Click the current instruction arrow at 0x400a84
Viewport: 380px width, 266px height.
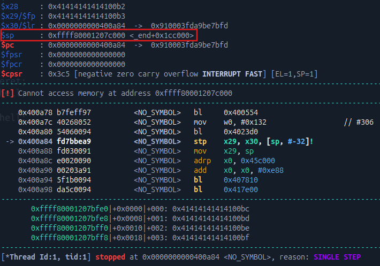pyautogui.click(x=9, y=141)
